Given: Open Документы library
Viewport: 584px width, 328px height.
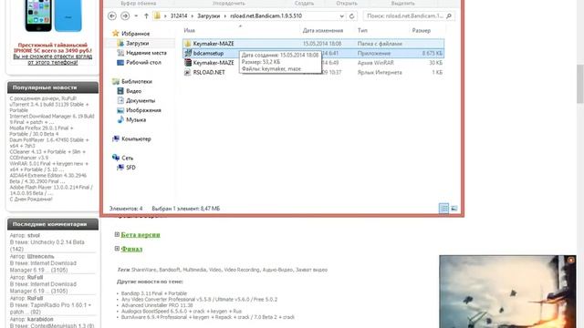Looking at the screenshot, I should (x=140, y=101).
